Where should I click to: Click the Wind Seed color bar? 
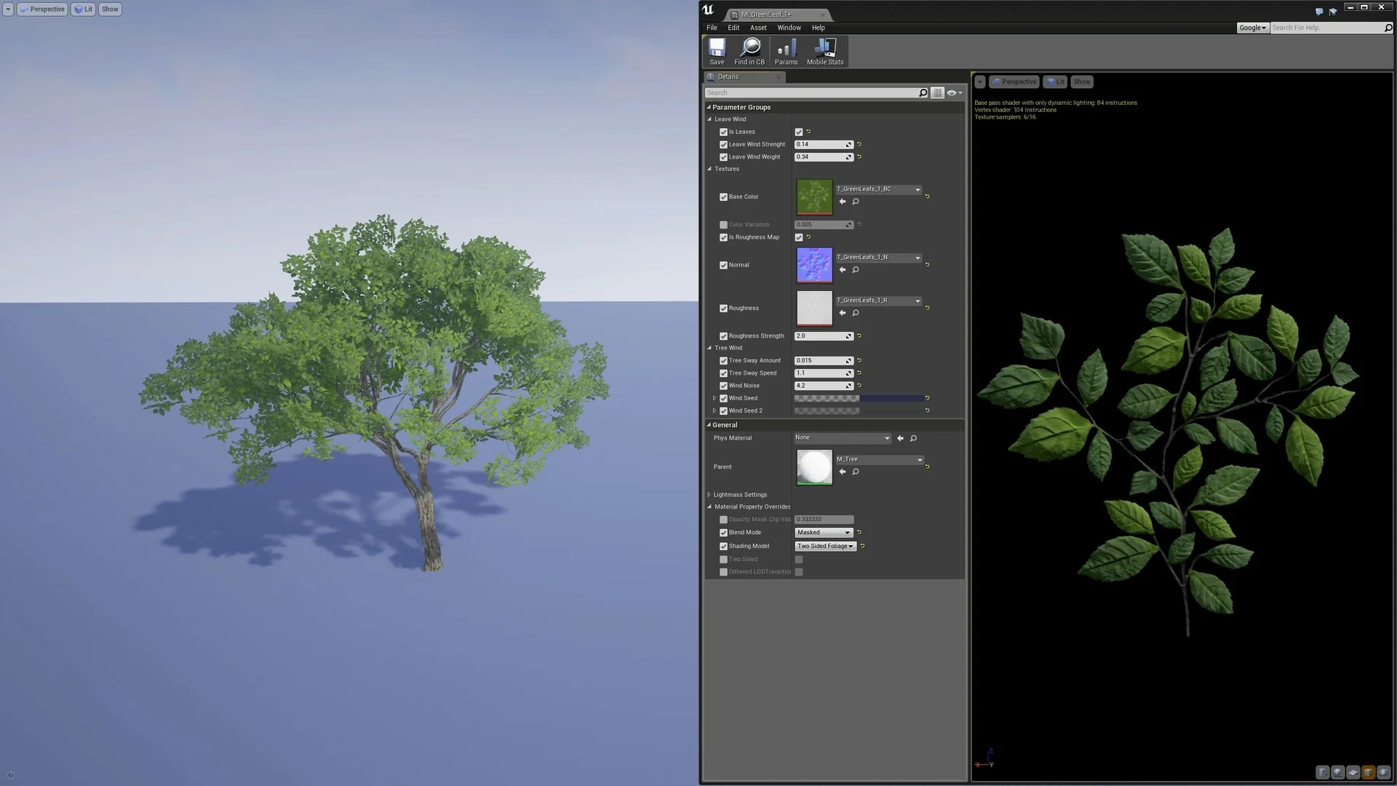click(x=859, y=398)
